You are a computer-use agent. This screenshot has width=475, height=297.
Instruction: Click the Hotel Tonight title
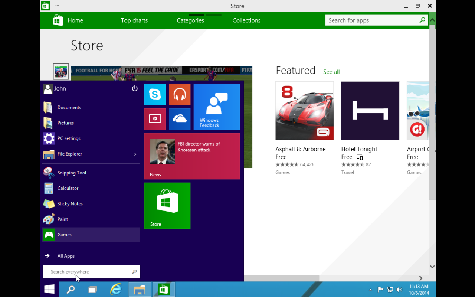click(x=359, y=149)
